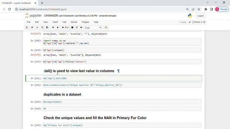Open the Kernel menu
The width and height of the screenshot is (230, 129).
coord(74,22)
